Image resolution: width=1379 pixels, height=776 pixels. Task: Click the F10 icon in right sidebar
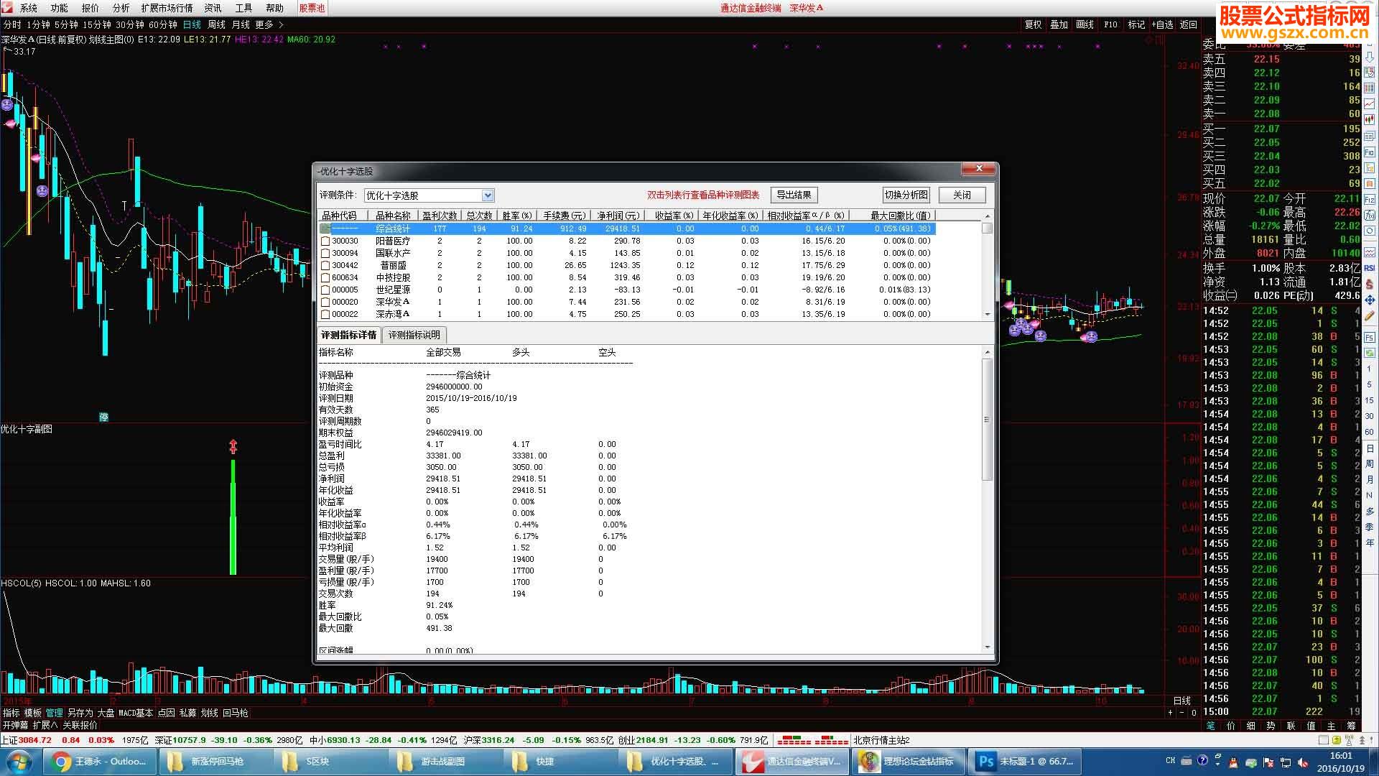tap(1370, 152)
